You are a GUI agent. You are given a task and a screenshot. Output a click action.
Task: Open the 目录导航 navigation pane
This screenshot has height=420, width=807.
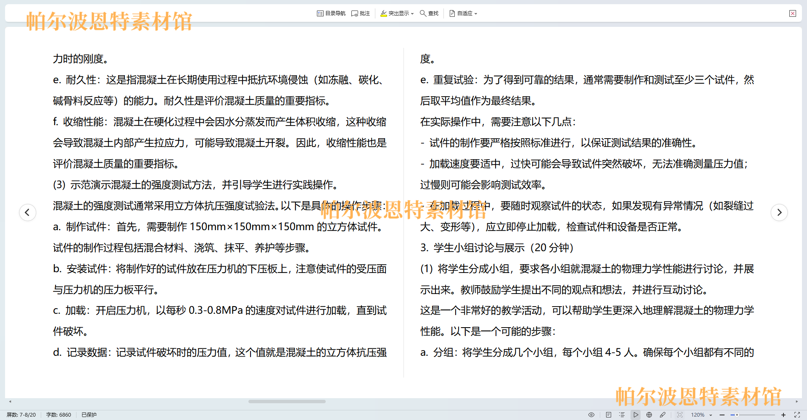(x=331, y=13)
